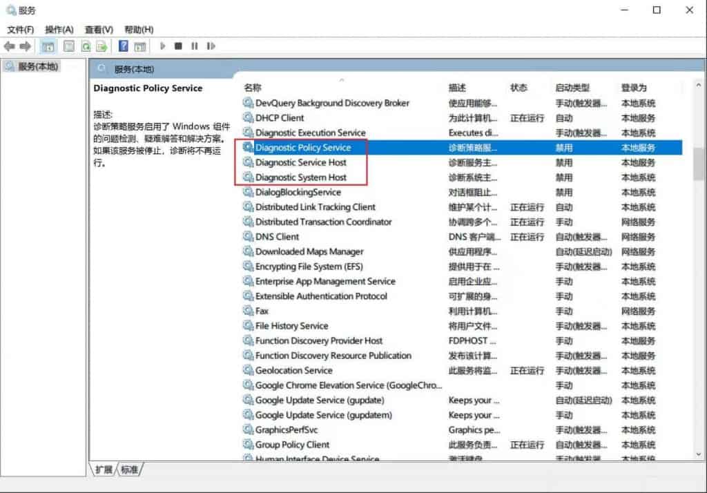Pause the service with the pause icon
Image resolution: width=707 pixels, height=493 pixels.
195,46
